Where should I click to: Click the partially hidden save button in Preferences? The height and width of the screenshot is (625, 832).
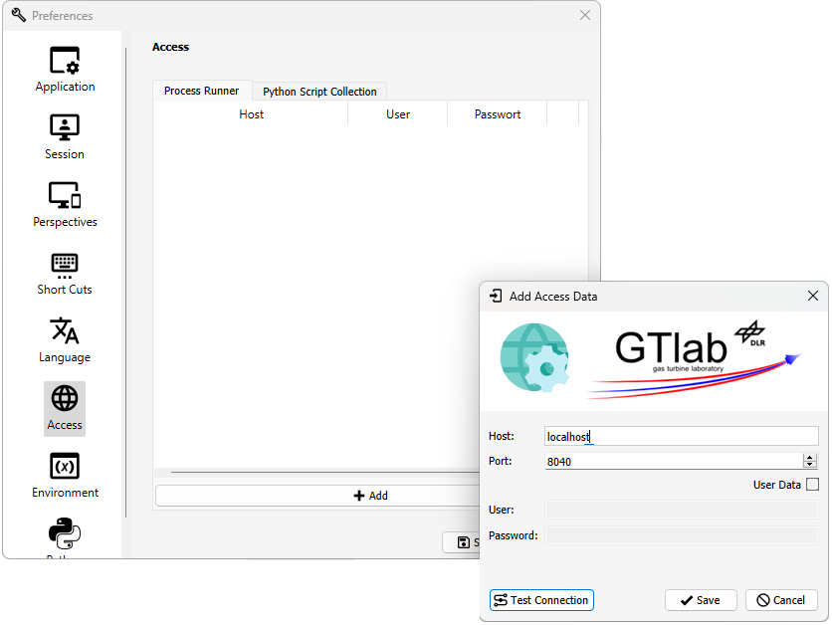click(x=461, y=542)
